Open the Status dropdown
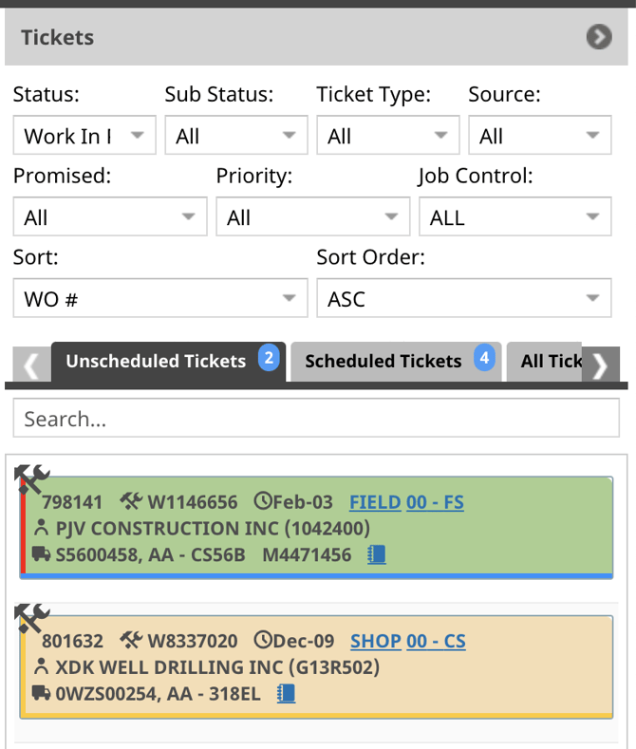 point(84,135)
